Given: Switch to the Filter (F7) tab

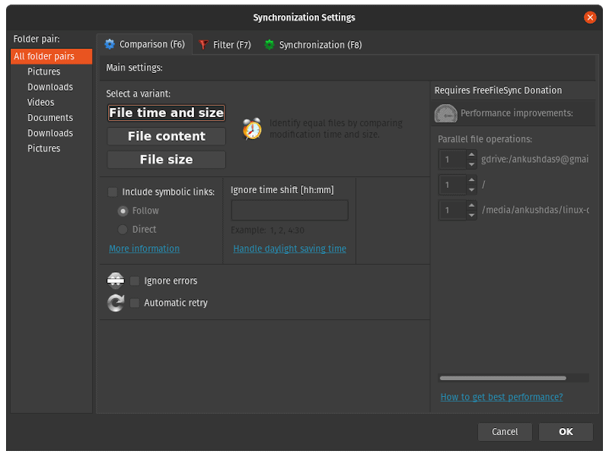Looking at the screenshot, I should pos(225,45).
